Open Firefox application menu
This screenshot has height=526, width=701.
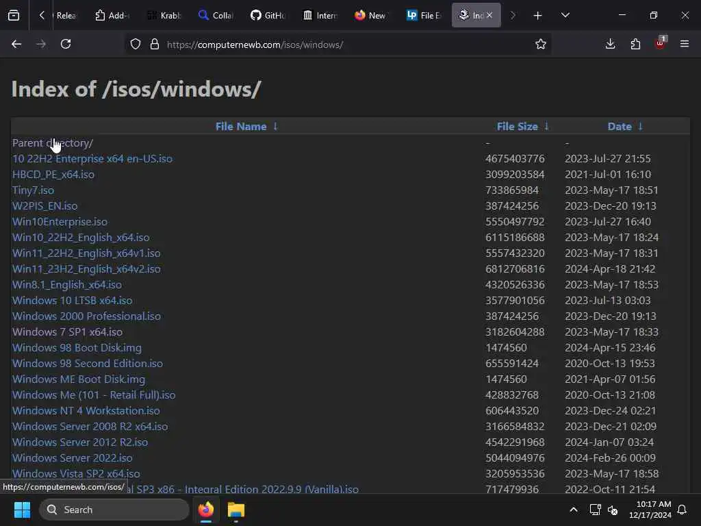point(685,44)
